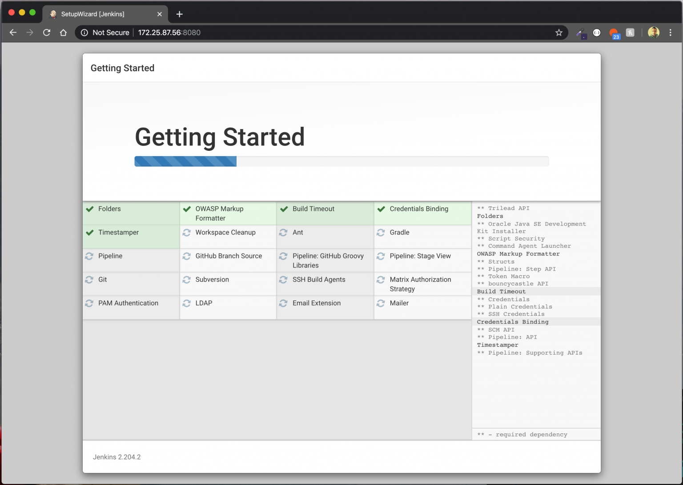The image size is (683, 485).
Task: Click '** bouncycastle API' log line
Action: (x=513, y=283)
